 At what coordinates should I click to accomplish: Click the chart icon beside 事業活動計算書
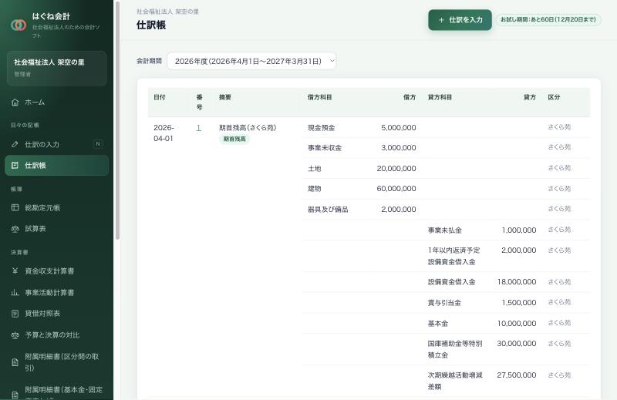[15, 292]
